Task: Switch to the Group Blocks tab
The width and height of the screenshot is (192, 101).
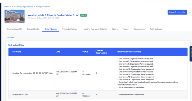Action: click(33, 29)
